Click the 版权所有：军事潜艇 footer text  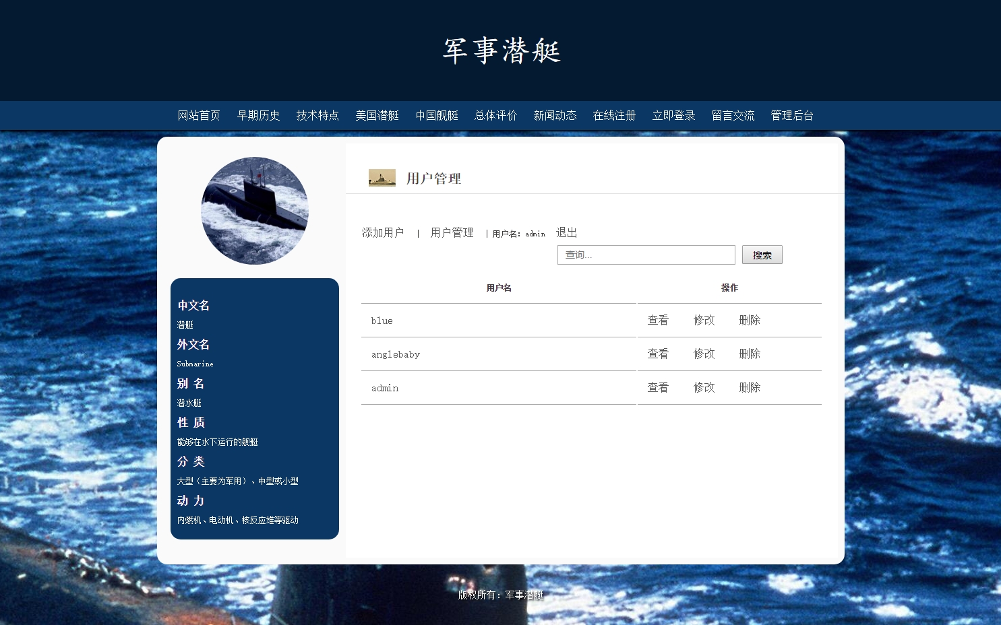point(501,595)
